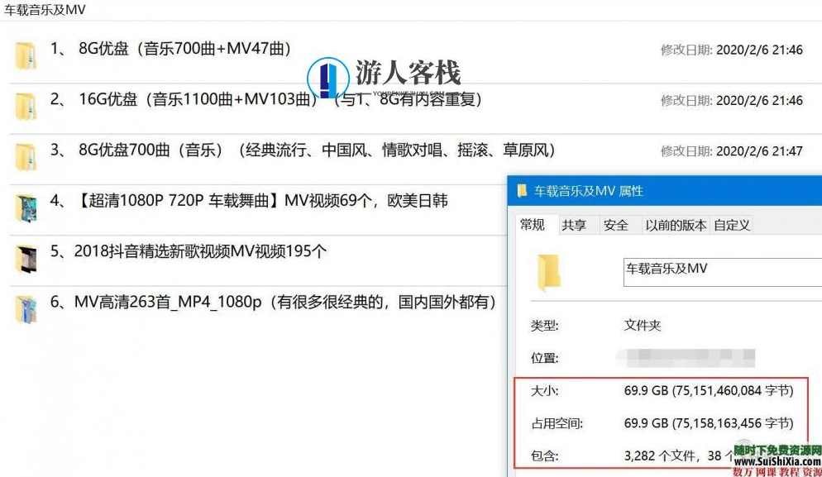The height and width of the screenshot is (477, 822).
Task: Select the 常规 tab
Action: pyautogui.click(x=533, y=224)
